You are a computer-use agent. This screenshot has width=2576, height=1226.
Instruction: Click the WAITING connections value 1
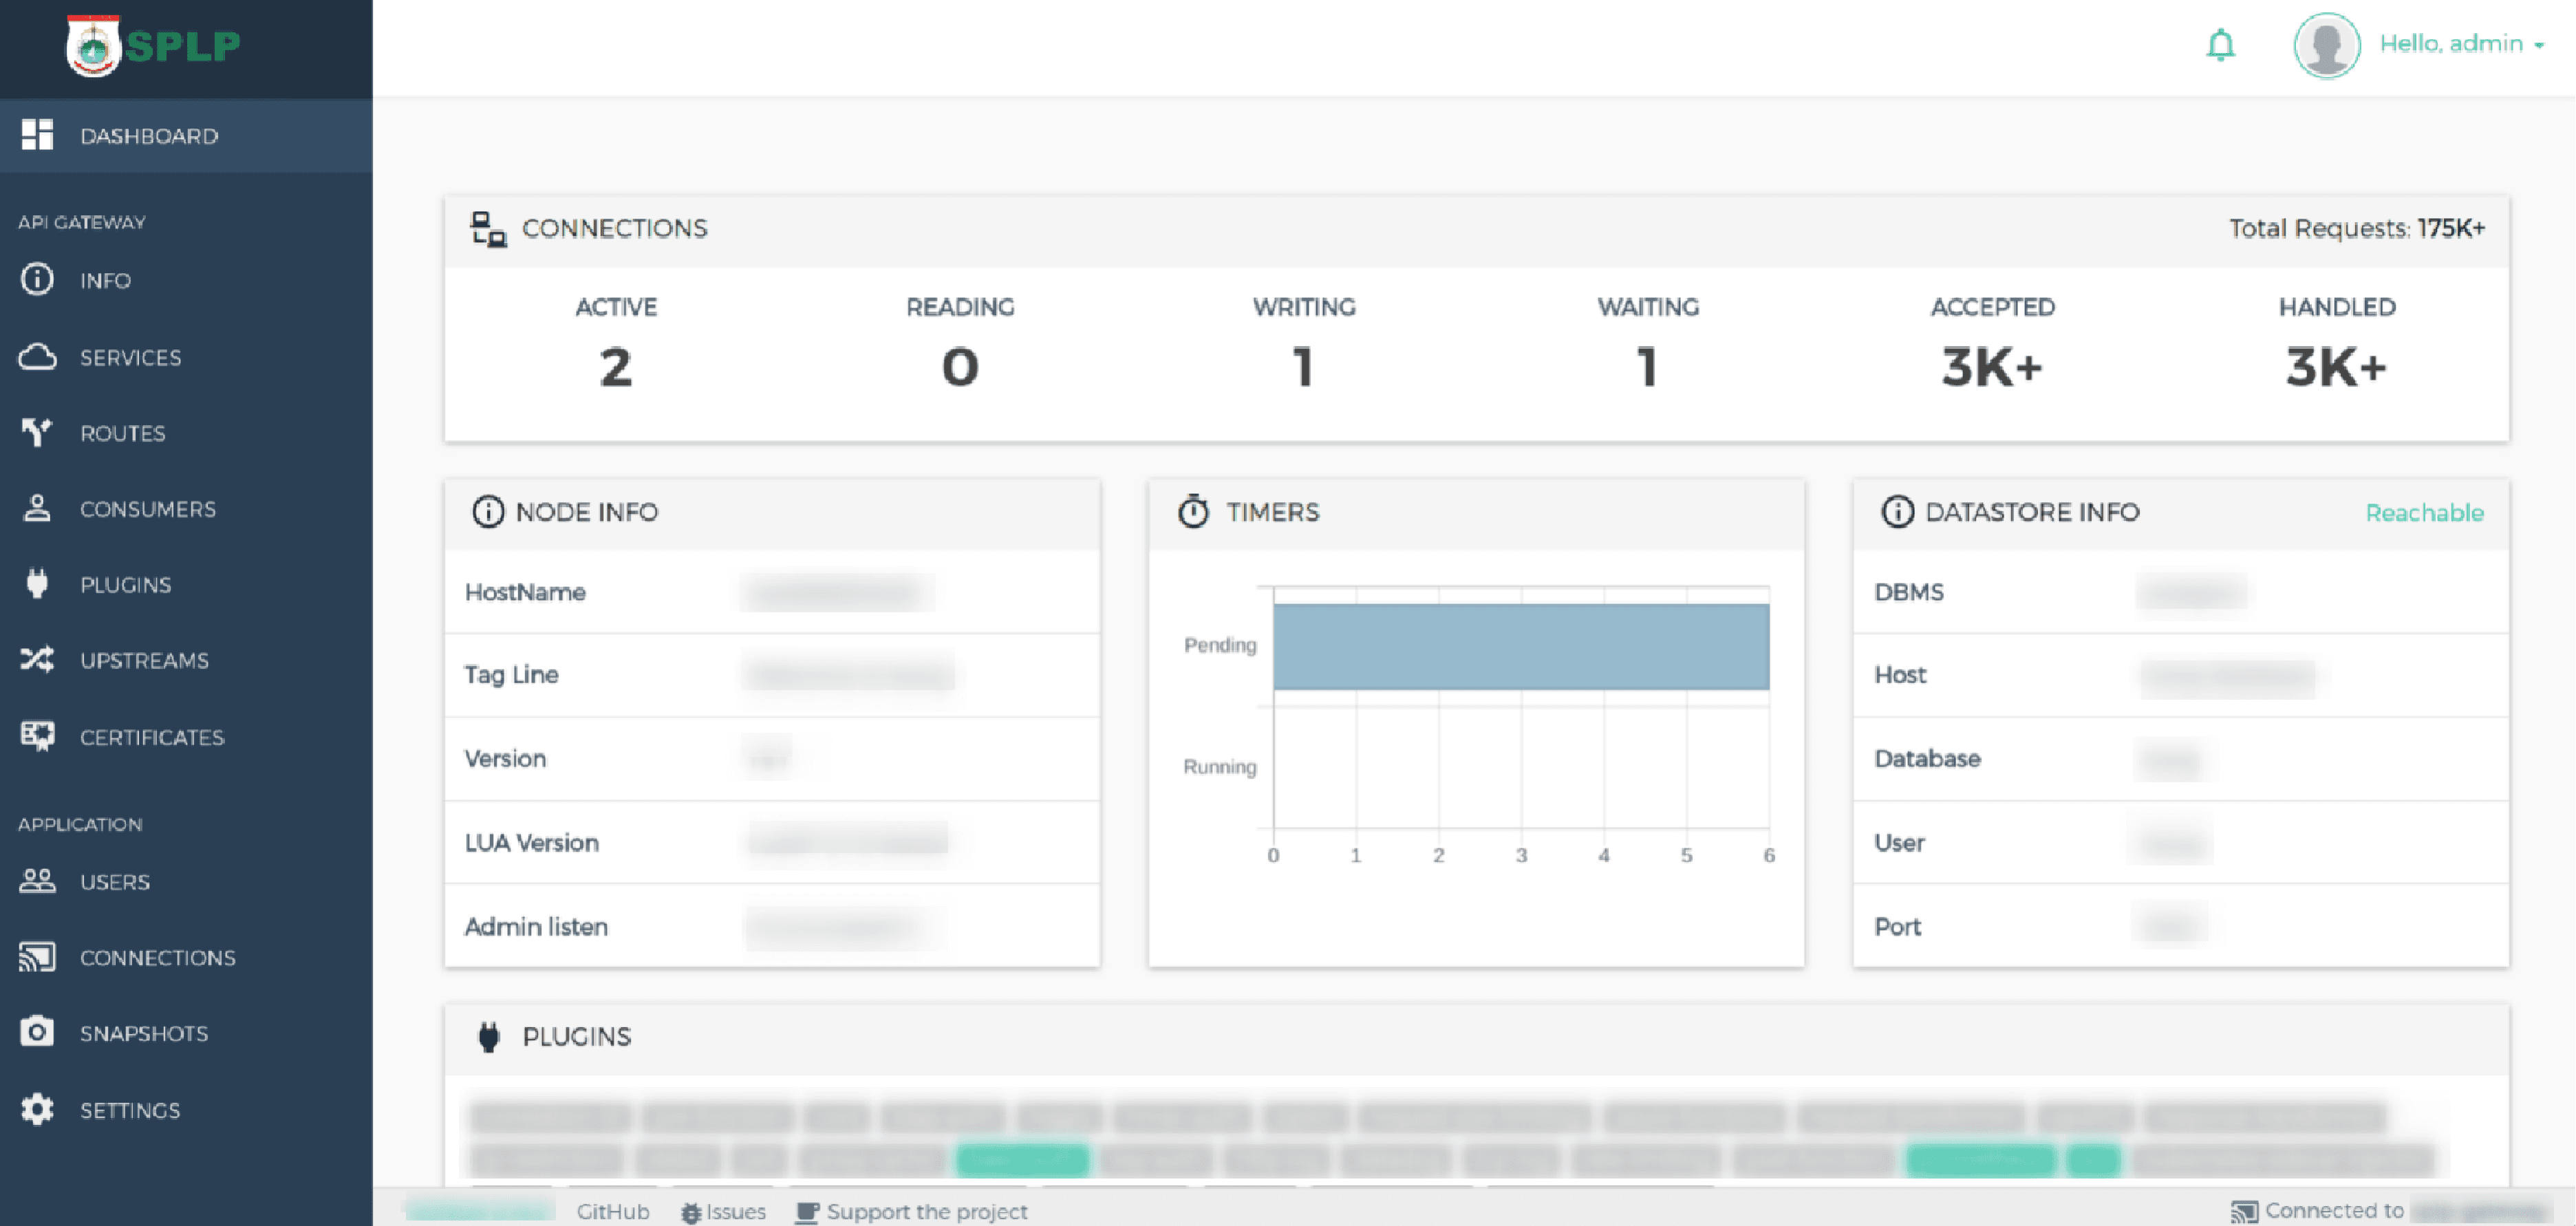[1648, 367]
